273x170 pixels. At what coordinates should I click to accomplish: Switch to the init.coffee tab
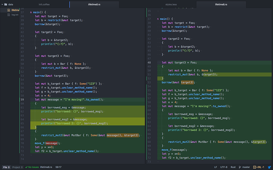[44, 4]
